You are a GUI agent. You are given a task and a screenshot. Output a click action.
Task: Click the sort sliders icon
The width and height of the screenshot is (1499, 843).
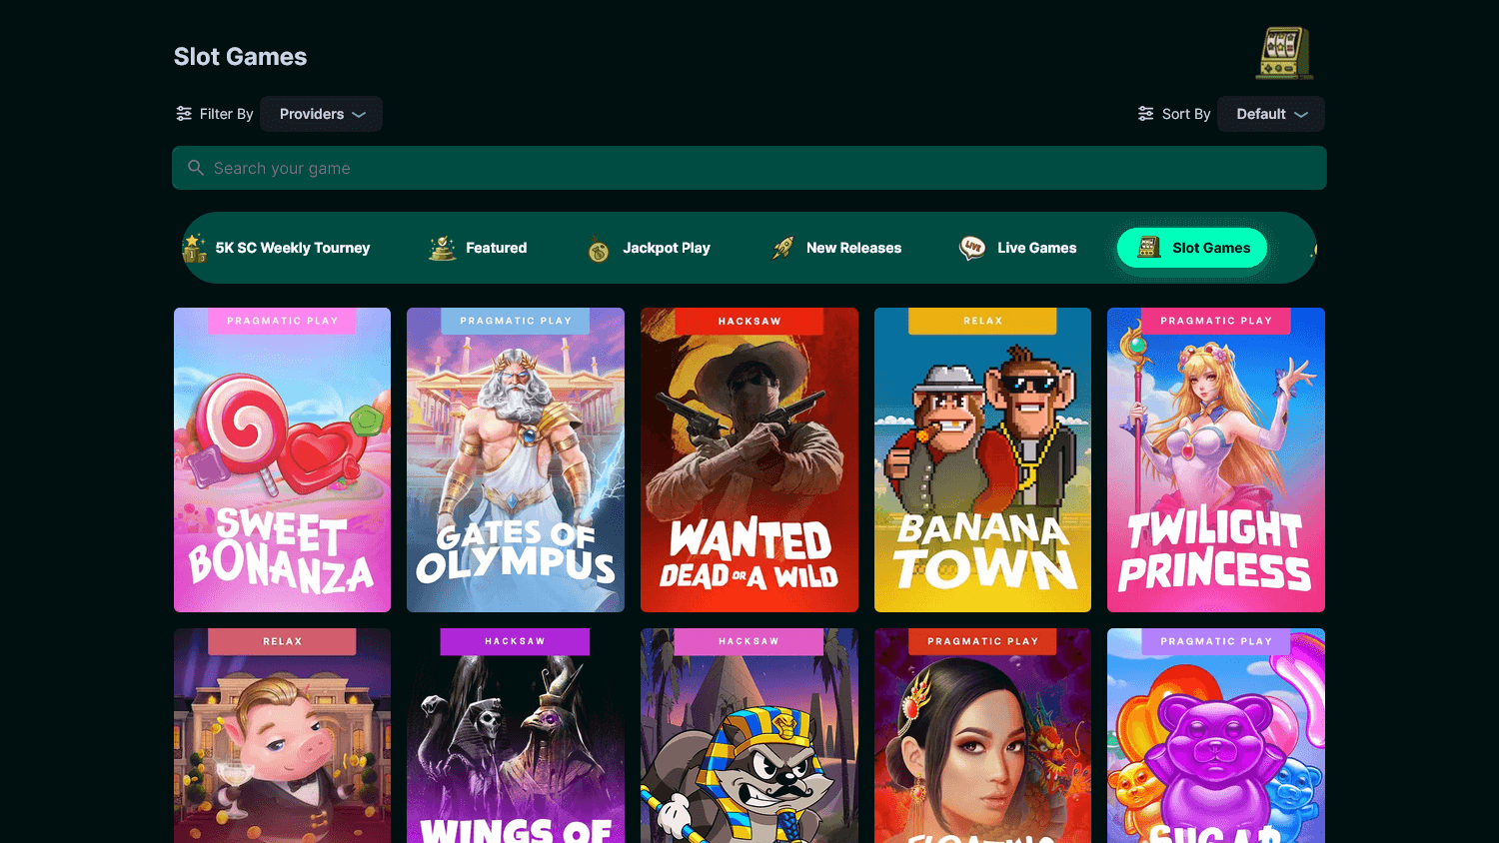click(x=1146, y=114)
